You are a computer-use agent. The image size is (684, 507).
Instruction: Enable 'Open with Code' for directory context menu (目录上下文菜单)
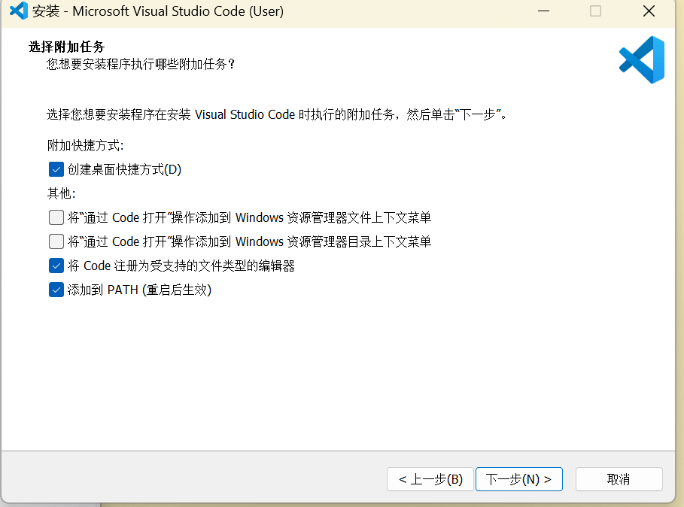point(56,241)
